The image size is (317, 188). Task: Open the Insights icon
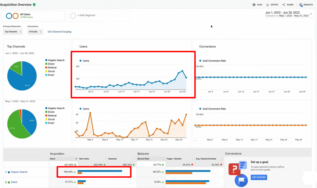pyautogui.click(x=301, y=5)
